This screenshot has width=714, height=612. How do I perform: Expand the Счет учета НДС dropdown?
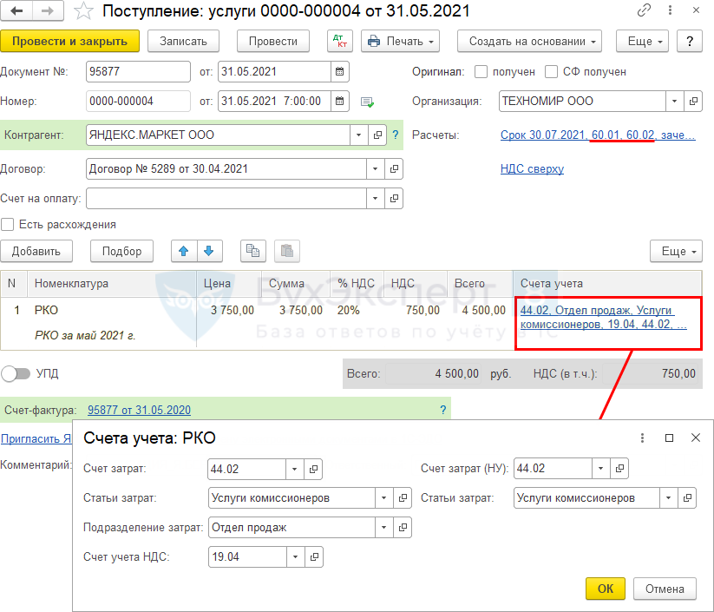click(295, 556)
